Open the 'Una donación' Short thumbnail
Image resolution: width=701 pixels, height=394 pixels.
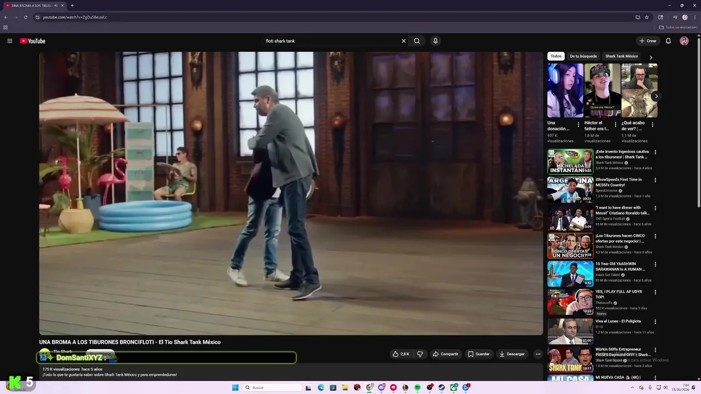pyautogui.click(x=565, y=90)
